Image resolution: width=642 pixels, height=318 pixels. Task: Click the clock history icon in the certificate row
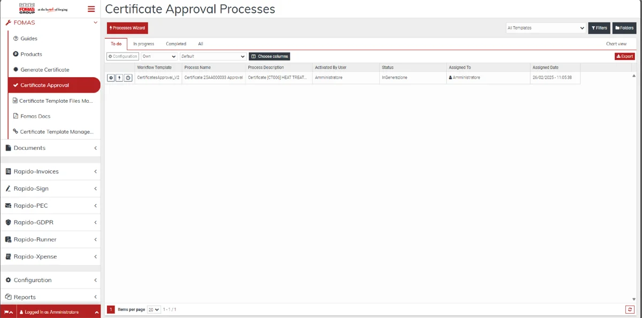[x=128, y=78]
